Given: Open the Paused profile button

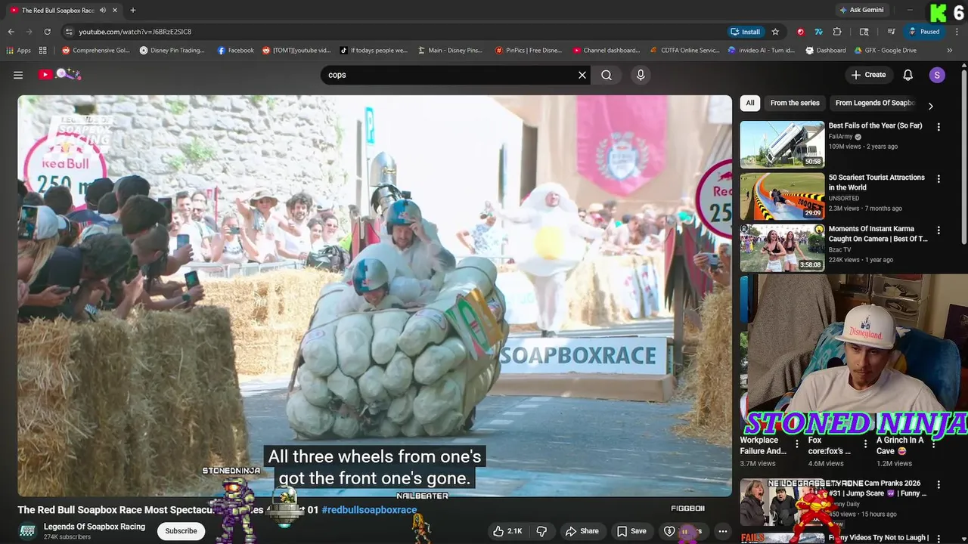Looking at the screenshot, I should click(924, 32).
